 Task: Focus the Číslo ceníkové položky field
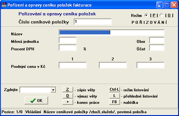(93, 22)
